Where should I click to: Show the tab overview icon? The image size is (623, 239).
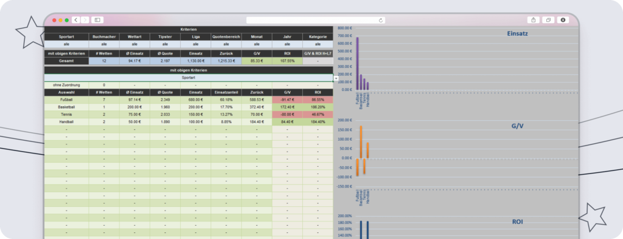pyautogui.click(x=548, y=20)
